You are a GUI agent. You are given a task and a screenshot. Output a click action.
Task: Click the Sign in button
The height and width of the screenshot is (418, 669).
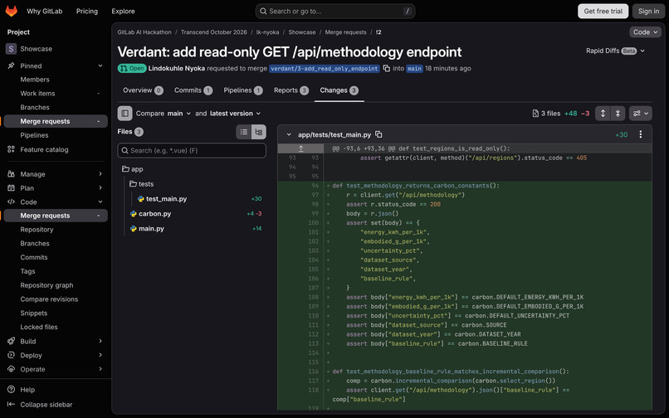pos(648,11)
